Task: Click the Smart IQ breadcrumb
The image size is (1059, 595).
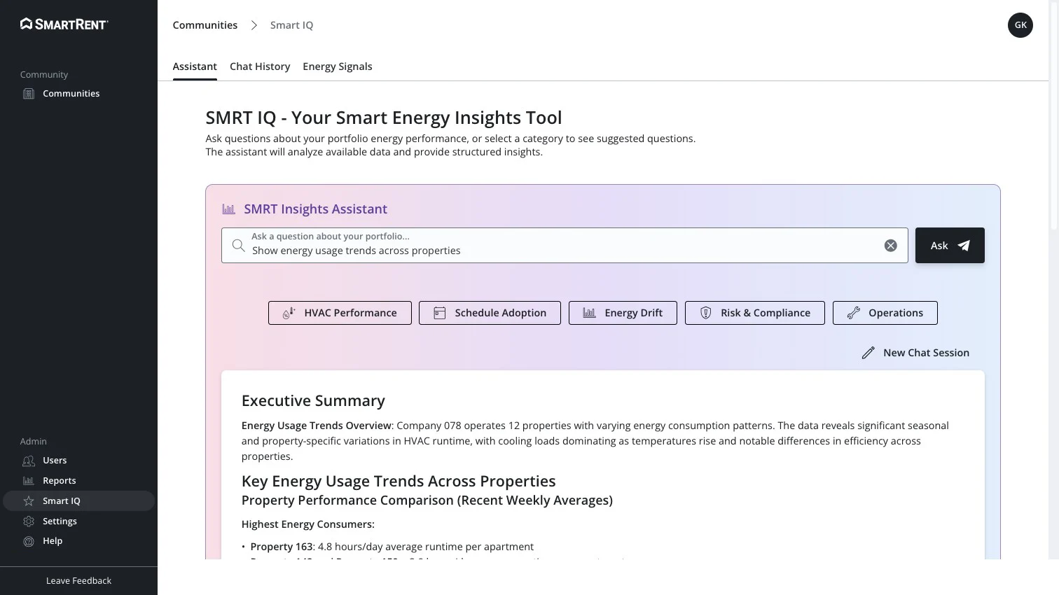Action: [291, 25]
